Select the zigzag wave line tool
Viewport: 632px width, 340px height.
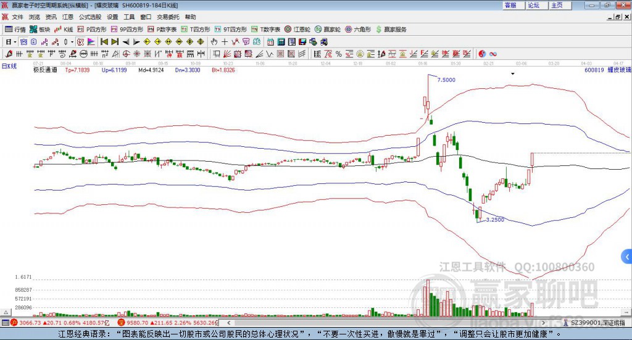pos(269,54)
